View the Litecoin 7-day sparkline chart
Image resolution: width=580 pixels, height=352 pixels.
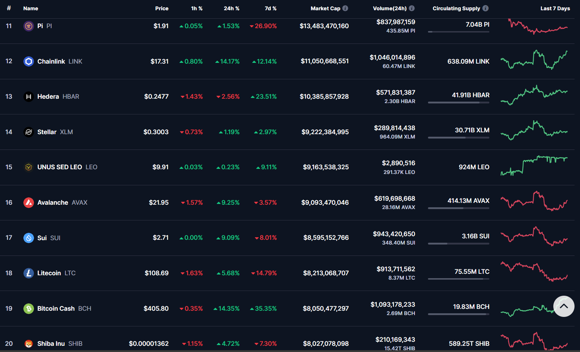pos(534,271)
